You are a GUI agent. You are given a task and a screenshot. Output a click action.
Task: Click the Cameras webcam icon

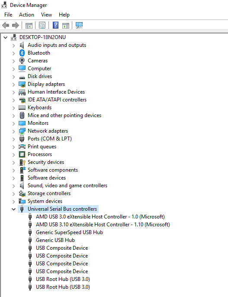pos(22,61)
